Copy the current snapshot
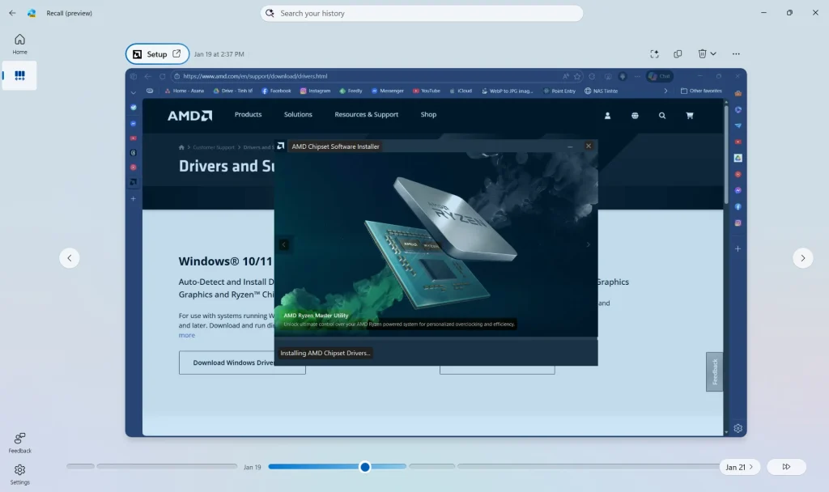This screenshot has width=829, height=492. click(x=678, y=54)
